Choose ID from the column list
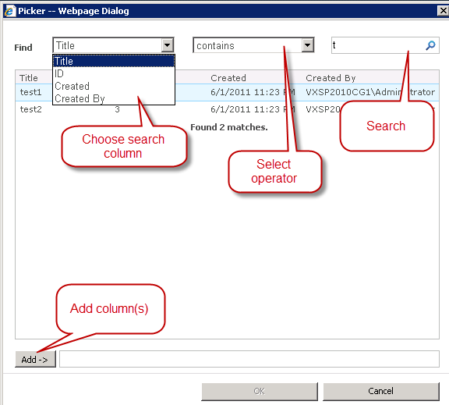This screenshot has width=449, height=405. 114,73
